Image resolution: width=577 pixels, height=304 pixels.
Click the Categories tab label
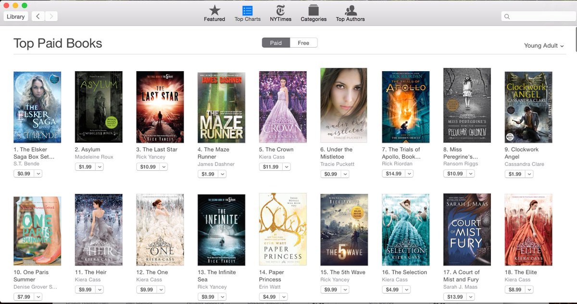(314, 19)
